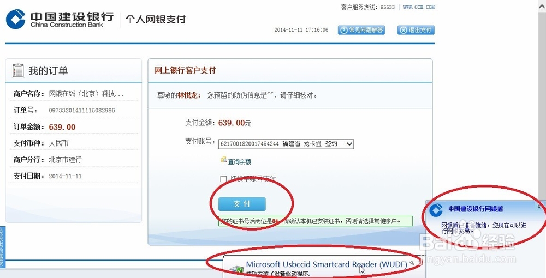Viewport: 546px width, 278px height.
Task: Click the order amount 639.00 in 我的订单
Action: [x=62, y=127]
